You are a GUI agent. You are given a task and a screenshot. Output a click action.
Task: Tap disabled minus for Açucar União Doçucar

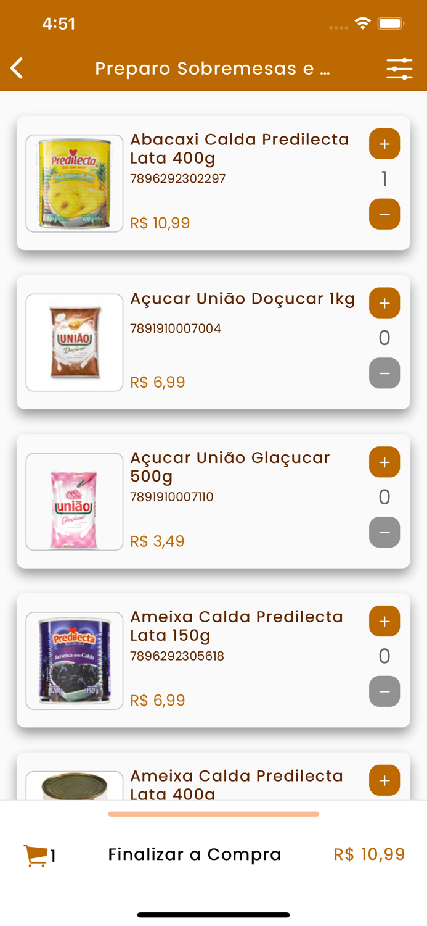pos(384,373)
